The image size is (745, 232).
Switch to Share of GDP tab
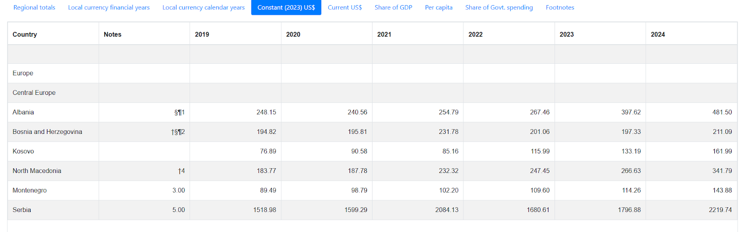pos(393,7)
